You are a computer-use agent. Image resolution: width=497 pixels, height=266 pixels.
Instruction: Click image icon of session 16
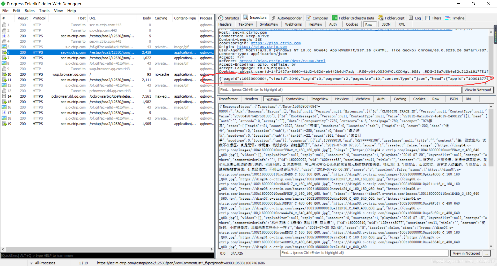click(x=4, y=107)
